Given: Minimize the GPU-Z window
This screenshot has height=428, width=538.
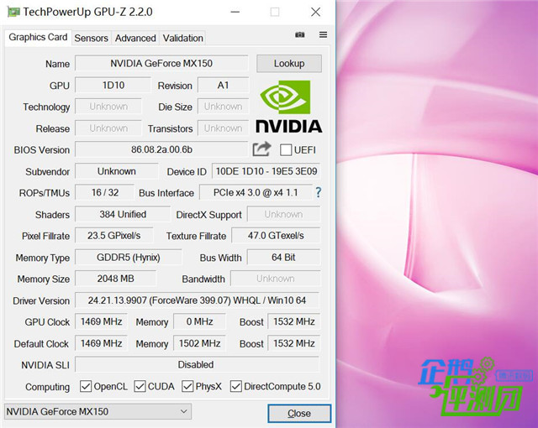Looking at the screenshot, I should click(235, 12).
